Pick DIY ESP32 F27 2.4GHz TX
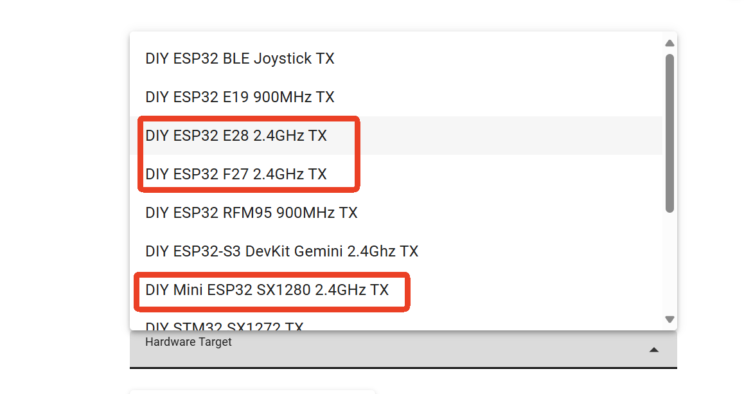 pyautogui.click(x=236, y=174)
